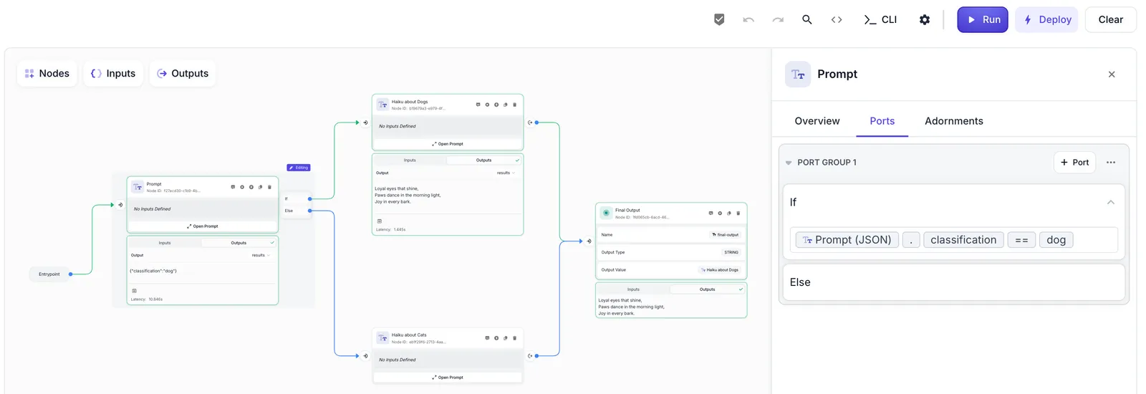Open workflow settings gear icon
This screenshot has height=394, width=1146.
[925, 19]
